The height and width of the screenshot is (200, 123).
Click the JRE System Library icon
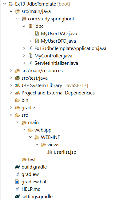pyautogui.click(x=18, y=85)
